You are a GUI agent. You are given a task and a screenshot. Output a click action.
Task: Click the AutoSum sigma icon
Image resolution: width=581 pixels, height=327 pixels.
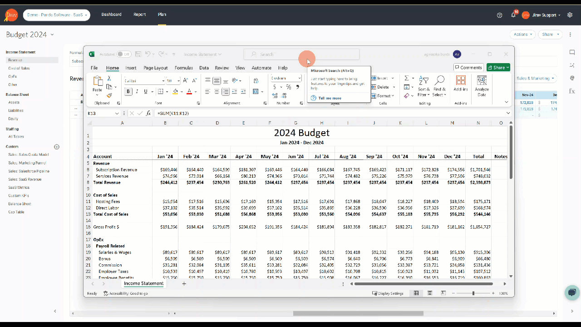pyautogui.click(x=407, y=79)
